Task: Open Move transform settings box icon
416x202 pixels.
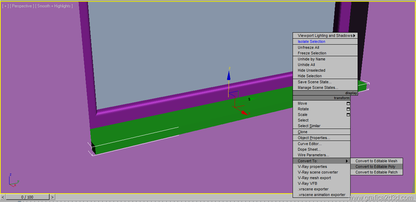Action: click(x=348, y=103)
